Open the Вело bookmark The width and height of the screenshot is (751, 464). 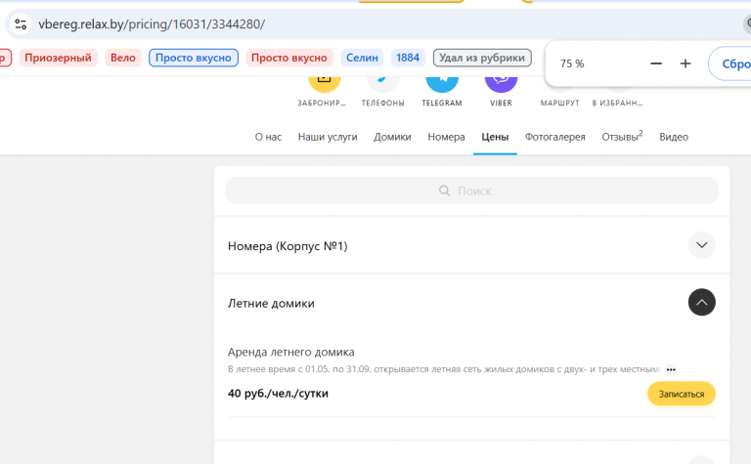pyautogui.click(x=123, y=58)
